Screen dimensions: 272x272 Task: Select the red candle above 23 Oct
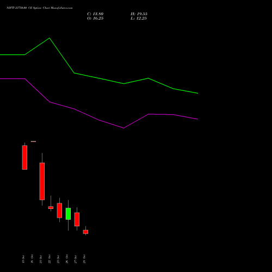point(59,211)
